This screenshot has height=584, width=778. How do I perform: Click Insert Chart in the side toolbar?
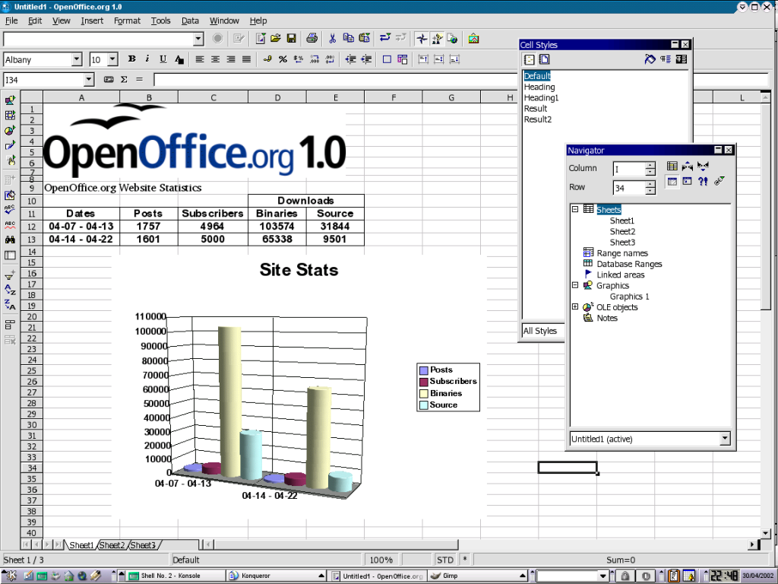pos(10,130)
